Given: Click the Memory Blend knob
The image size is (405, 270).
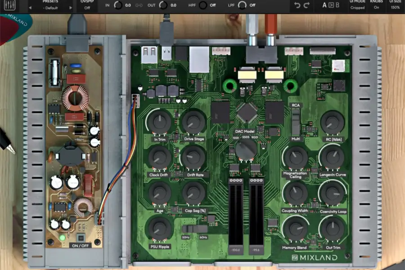Looking at the screenshot, I should (296, 229).
